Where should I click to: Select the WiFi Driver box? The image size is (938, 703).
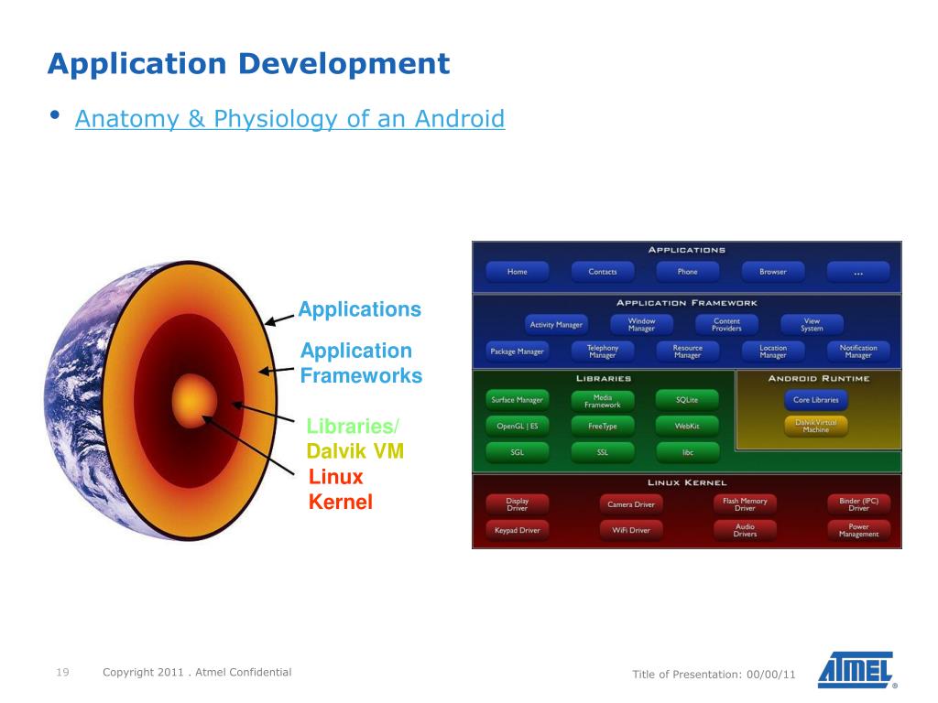(631, 530)
